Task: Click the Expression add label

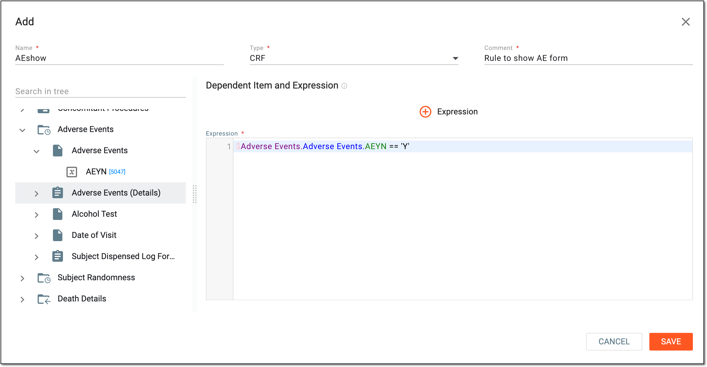Action: [457, 112]
